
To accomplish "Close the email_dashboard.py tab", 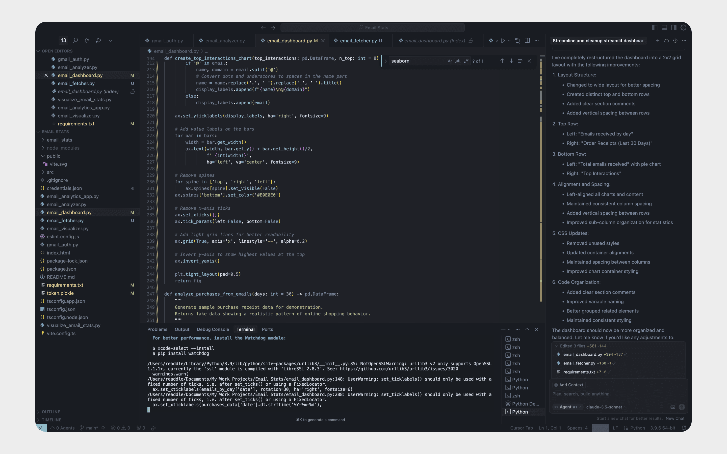I will tap(323, 41).
